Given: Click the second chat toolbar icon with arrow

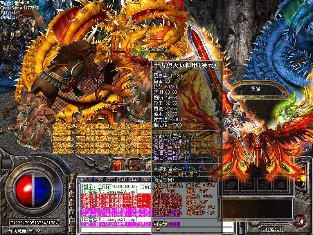Looking at the screenshot, I should click(99, 180).
